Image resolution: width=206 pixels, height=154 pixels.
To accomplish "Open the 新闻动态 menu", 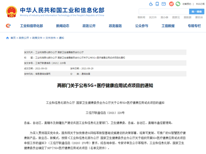I will 63,26.
